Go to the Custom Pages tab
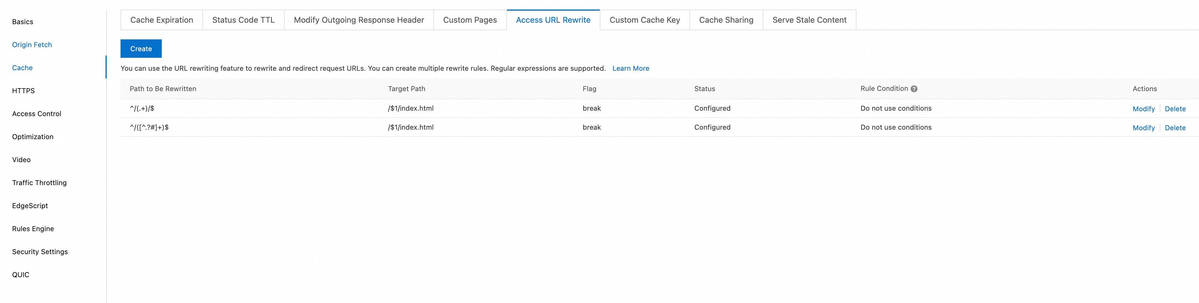 point(470,20)
